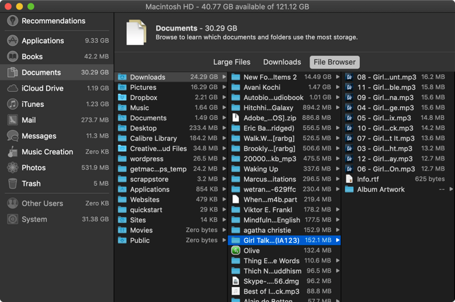The width and height of the screenshot is (455, 302).
Task: Switch to the Large Files tab
Action: (232, 63)
